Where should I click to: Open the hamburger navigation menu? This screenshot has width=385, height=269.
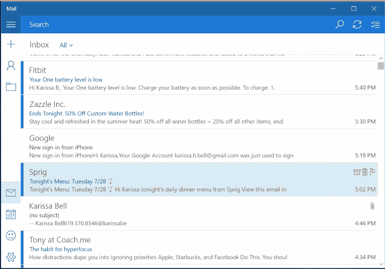click(x=11, y=24)
